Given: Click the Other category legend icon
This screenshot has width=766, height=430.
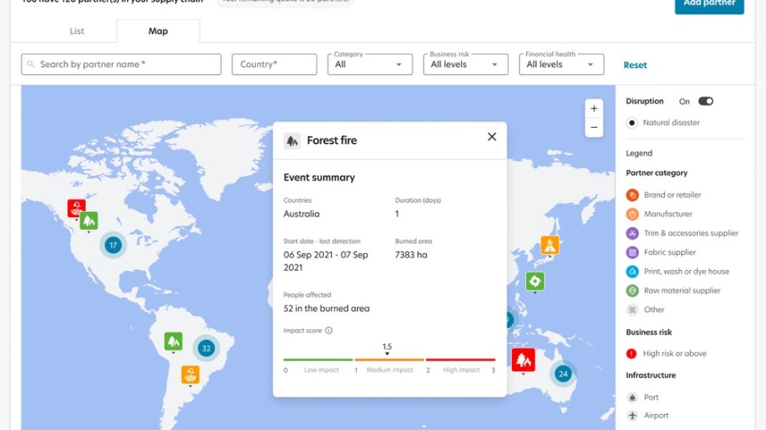Looking at the screenshot, I should tap(632, 310).
